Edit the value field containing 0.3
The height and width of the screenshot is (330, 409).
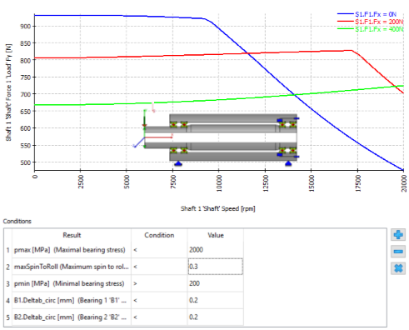coord(216,267)
